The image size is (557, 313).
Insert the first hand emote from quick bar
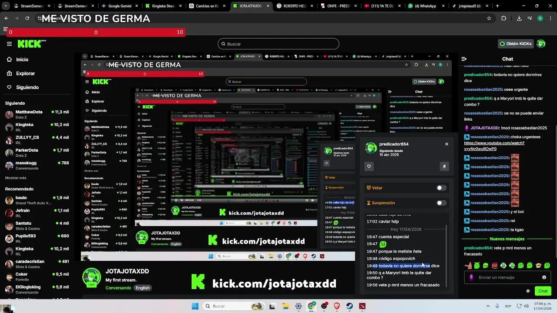click(468, 265)
